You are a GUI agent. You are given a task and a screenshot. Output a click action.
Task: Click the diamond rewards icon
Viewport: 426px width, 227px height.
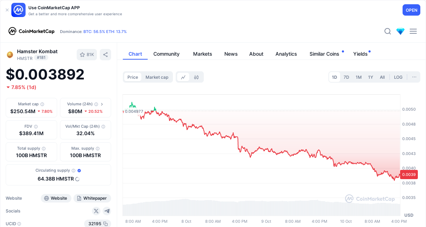pyautogui.click(x=400, y=31)
